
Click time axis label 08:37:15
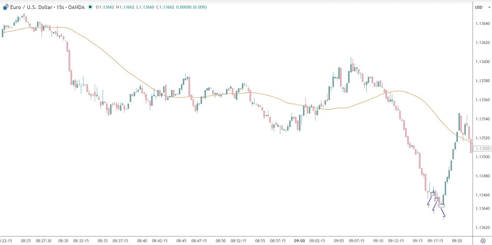120,241
